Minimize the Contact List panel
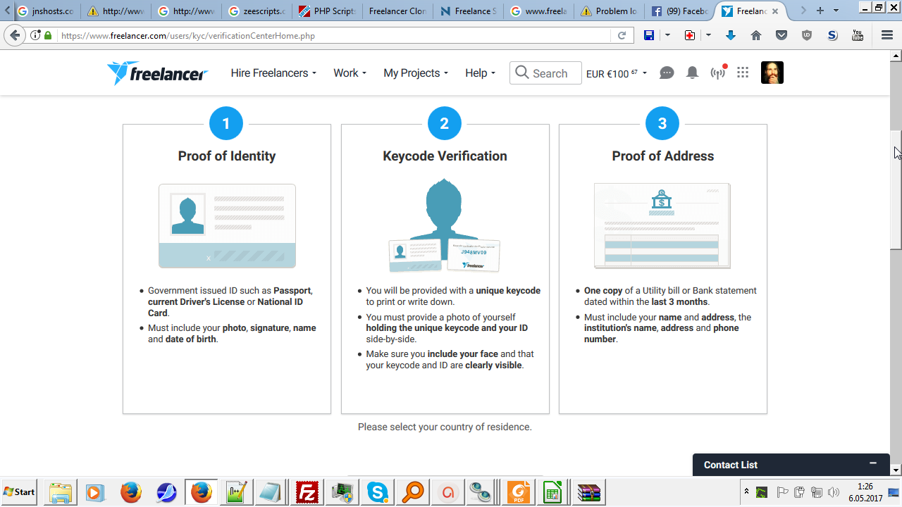Viewport: 902px width, 507px height. pyautogui.click(x=873, y=463)
